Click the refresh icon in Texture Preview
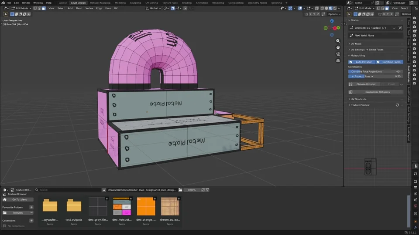This screenshot has width=419, height=235. click(397, 105)
